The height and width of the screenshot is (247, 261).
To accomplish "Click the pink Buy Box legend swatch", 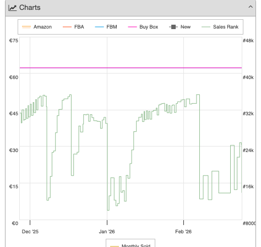I will tap(132, 27).
